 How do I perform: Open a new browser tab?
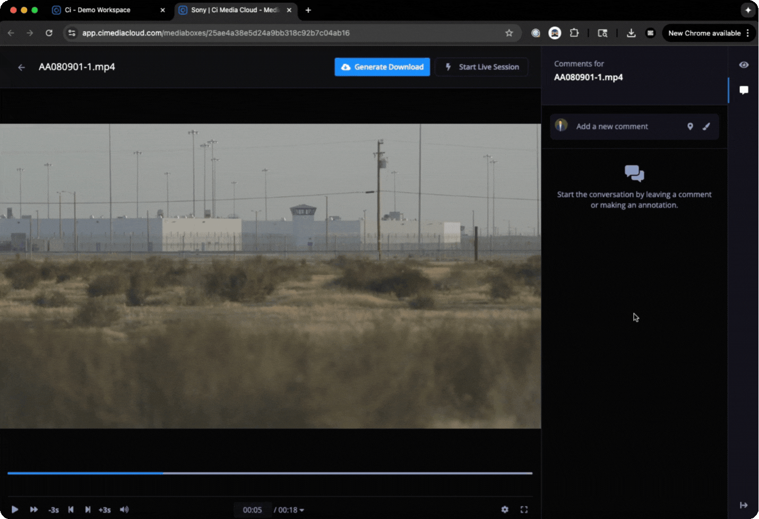308,10
